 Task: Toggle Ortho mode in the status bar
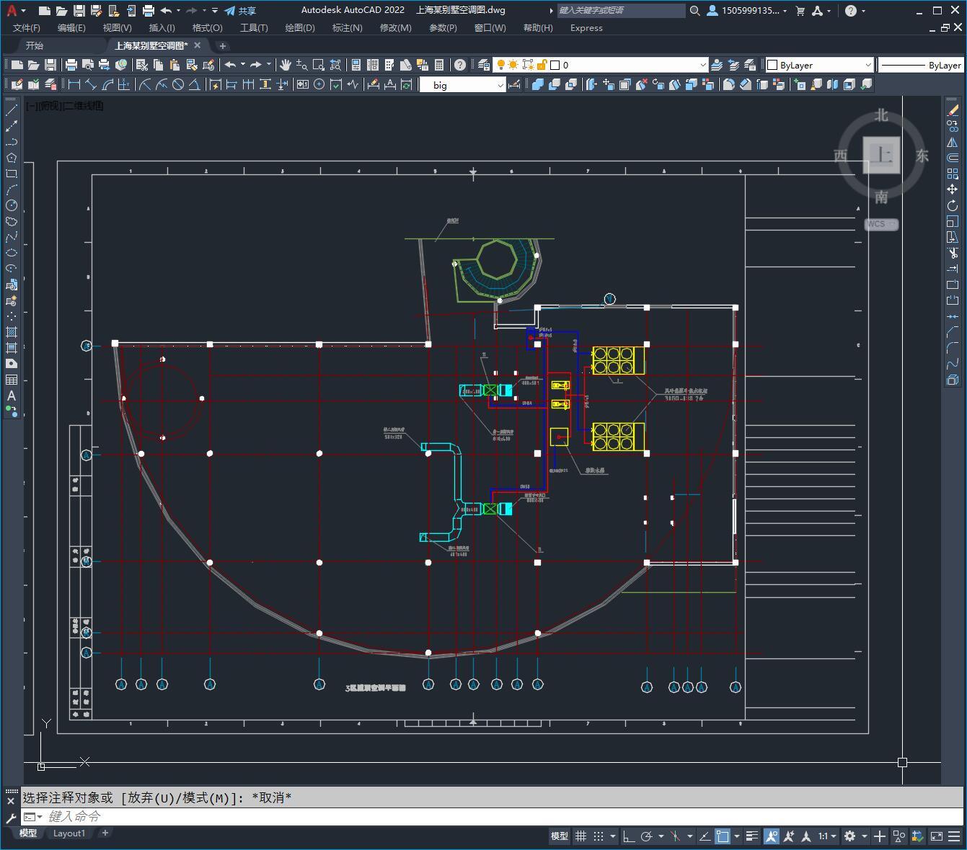point(629,836)
